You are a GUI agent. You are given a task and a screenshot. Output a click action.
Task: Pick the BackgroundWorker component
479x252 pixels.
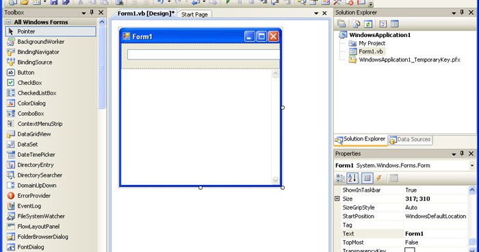point(51,42)
